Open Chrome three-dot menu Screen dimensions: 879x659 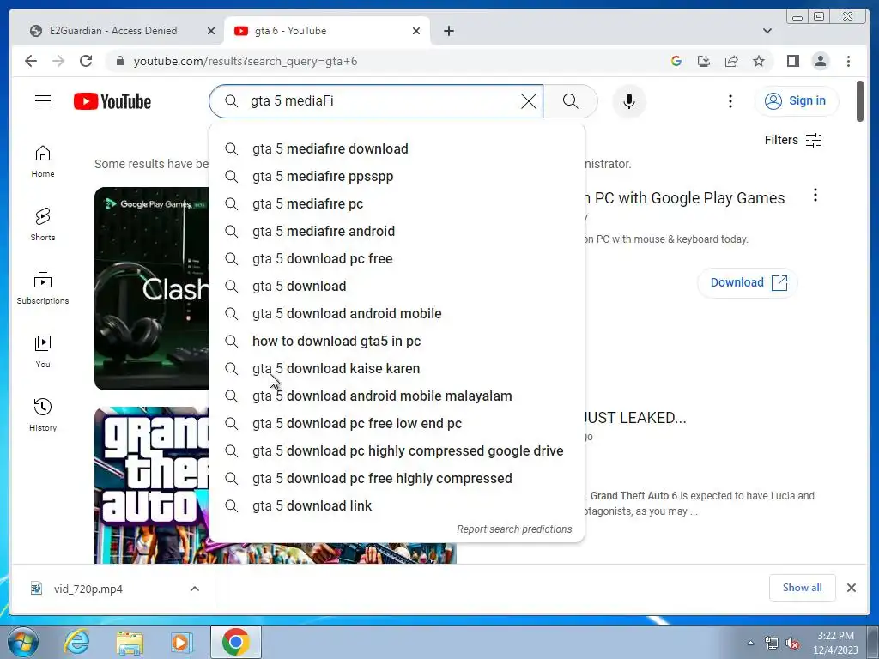tap(848, 61)
